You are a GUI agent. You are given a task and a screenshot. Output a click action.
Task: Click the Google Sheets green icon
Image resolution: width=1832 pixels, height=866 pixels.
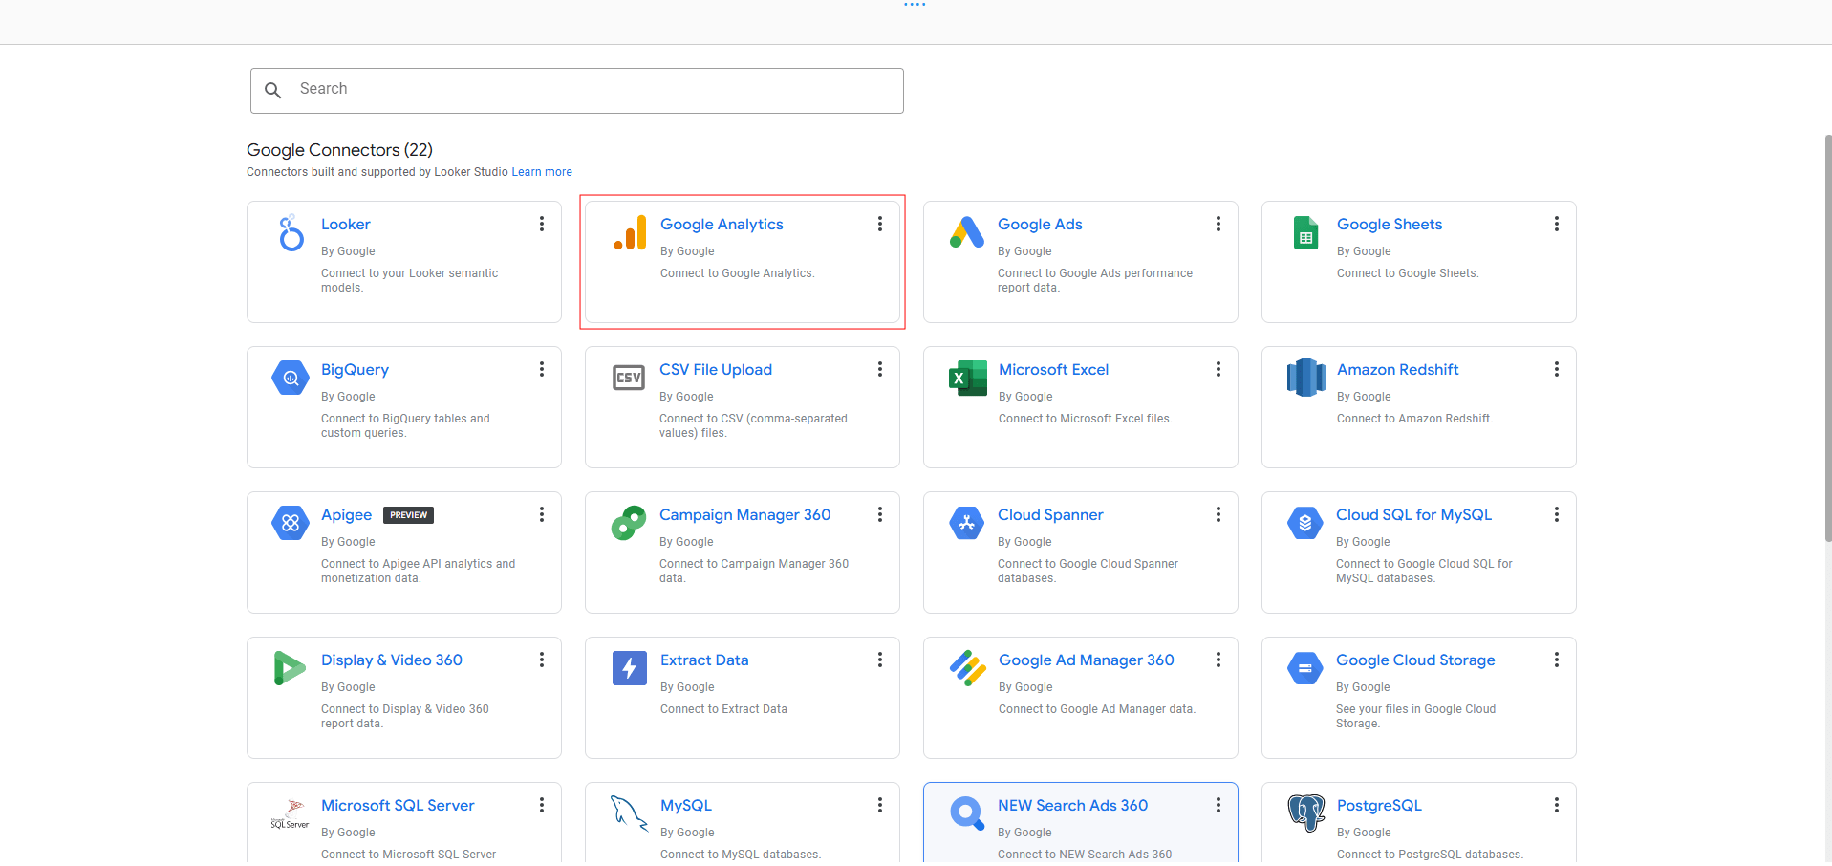pos(1305,232)
